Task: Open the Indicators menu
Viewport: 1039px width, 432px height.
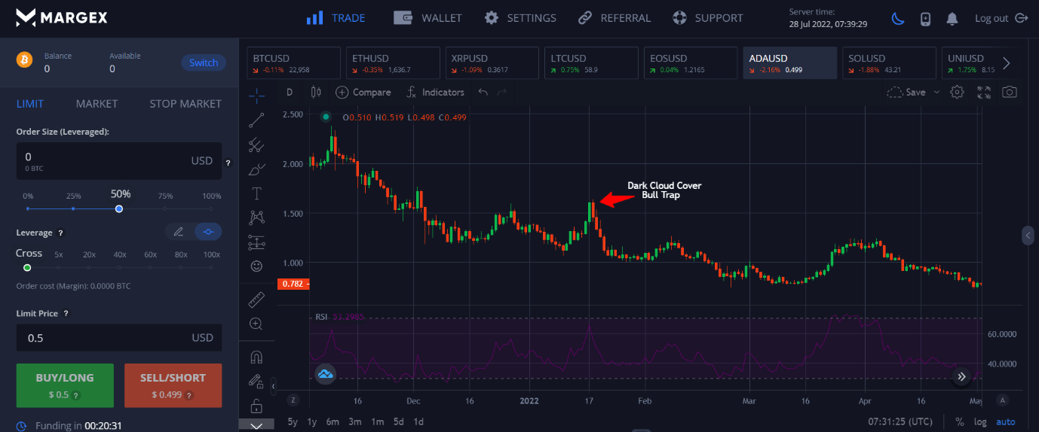Action: coord(435,92)
